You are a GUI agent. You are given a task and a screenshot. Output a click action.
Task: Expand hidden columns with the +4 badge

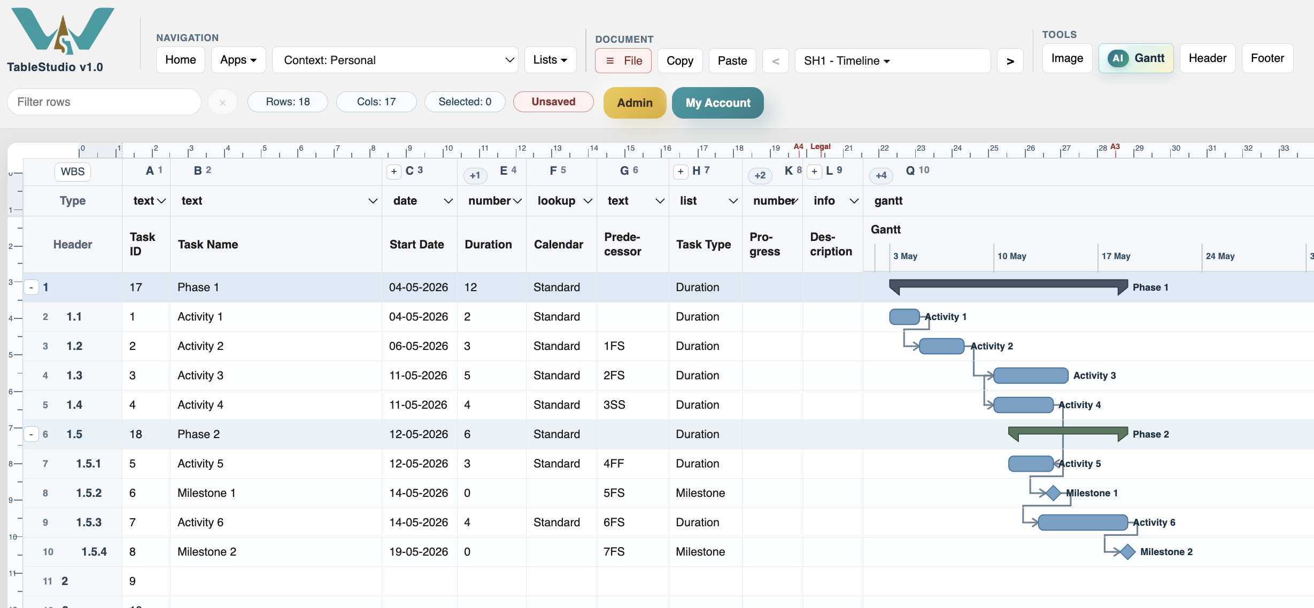[x=881, y=175]
